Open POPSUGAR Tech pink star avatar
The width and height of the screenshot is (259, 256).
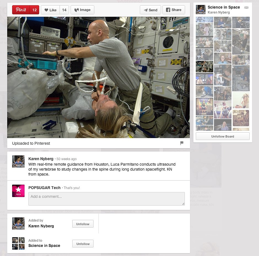point(18,191)
